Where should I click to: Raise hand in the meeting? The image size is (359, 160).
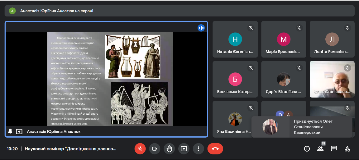click(169, 149)
